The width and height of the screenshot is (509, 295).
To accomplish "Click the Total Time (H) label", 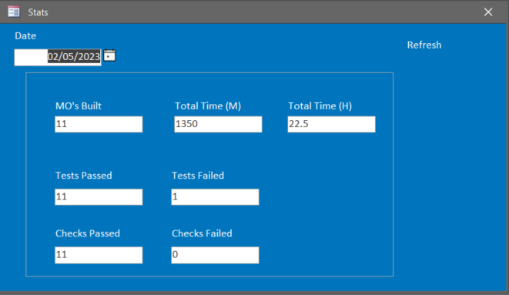I will pyautogui.click(x=320, y=106).
